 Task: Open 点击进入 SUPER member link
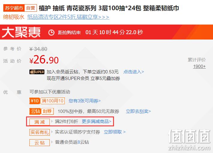click(x=134, y=72)
